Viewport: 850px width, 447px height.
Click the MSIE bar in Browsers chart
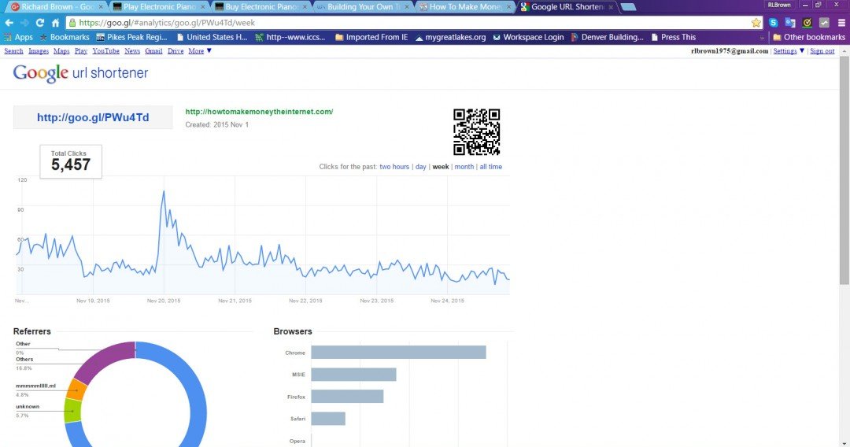point(353,375)
